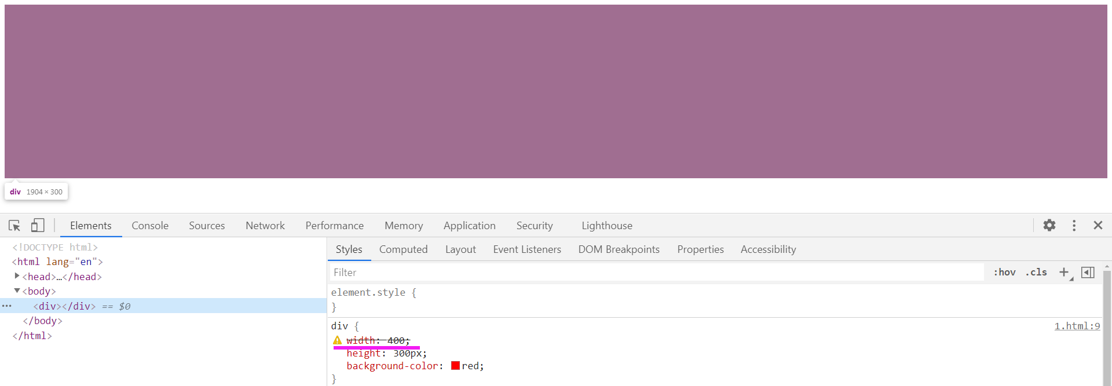
Task: Open the DevTools three-dot menu
Action: 1074,225
